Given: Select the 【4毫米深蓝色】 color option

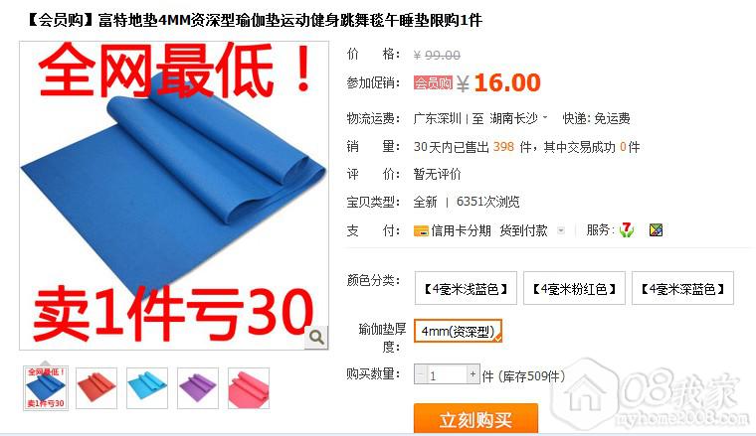Looking at the screenshot, I should pyautogui.click(x=682, y=289).
